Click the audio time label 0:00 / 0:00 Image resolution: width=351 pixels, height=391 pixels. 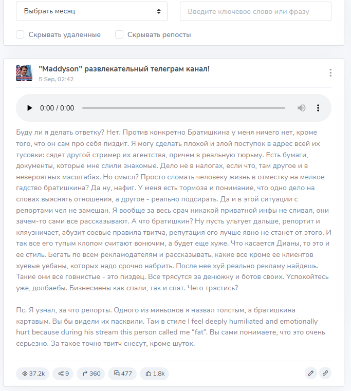57,108
